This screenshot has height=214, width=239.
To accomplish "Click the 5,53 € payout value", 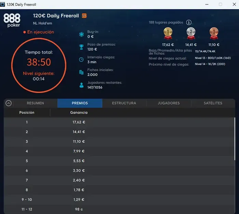I will click(79, 161).
